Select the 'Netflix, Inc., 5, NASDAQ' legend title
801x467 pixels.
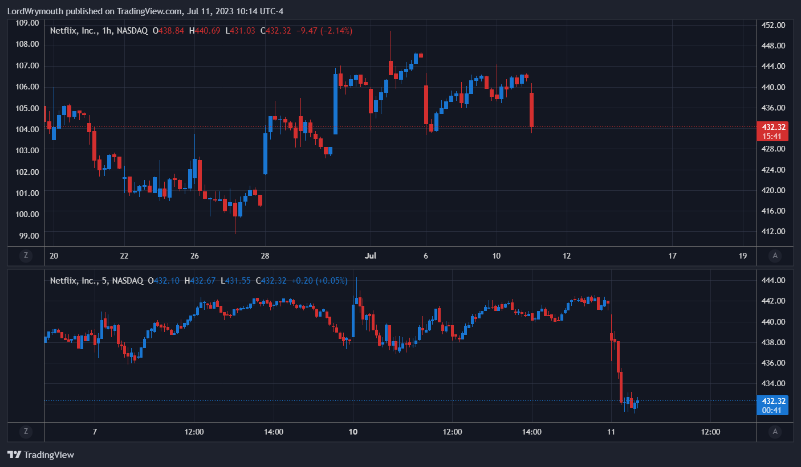point(96,281)
